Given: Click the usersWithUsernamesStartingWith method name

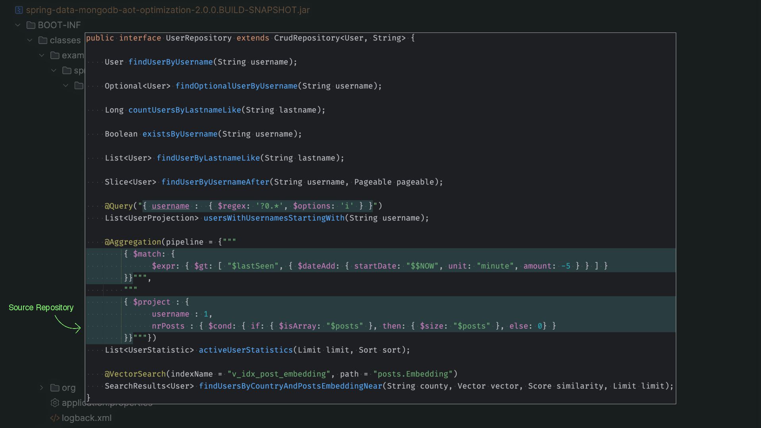Looking at the screenshot, I should 274,218.
